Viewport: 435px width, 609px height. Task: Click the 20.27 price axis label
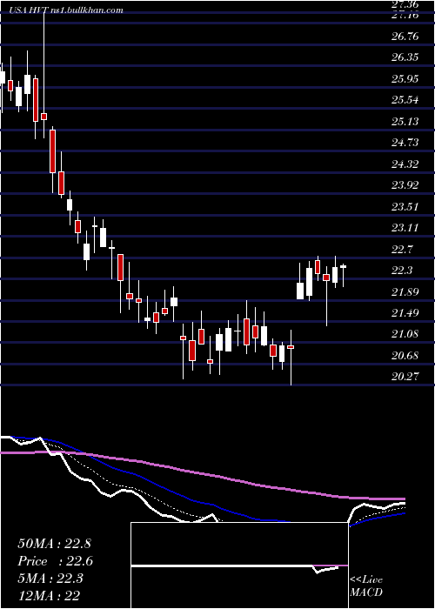405,376
